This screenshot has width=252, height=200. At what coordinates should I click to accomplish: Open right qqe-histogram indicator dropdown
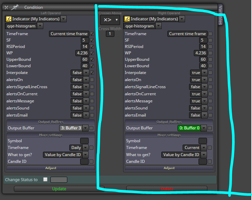pos(158,26)
